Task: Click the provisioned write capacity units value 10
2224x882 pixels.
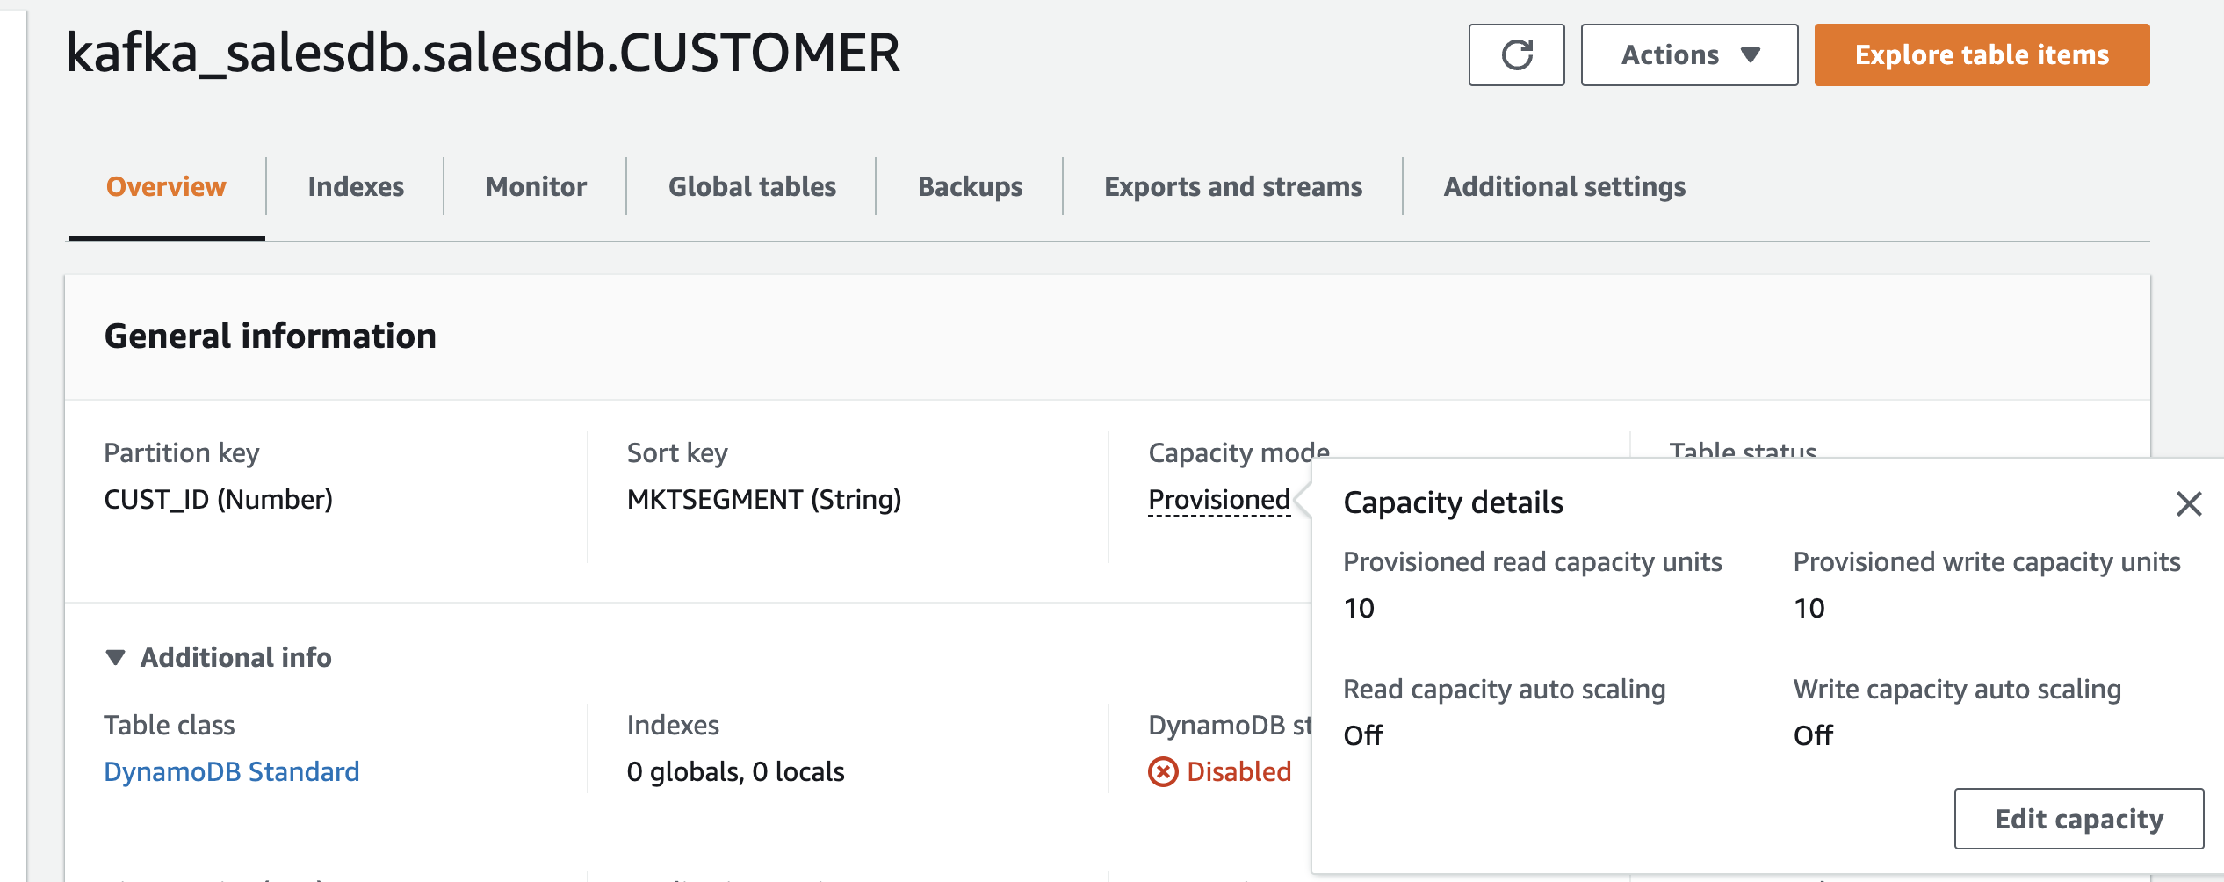Action: pos(1809,608)
